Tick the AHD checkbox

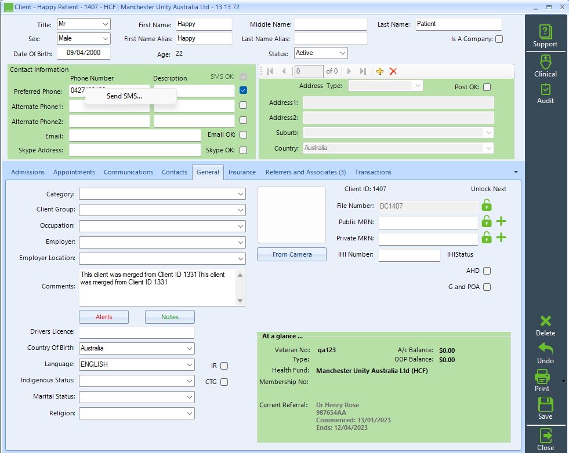point(487,271)
